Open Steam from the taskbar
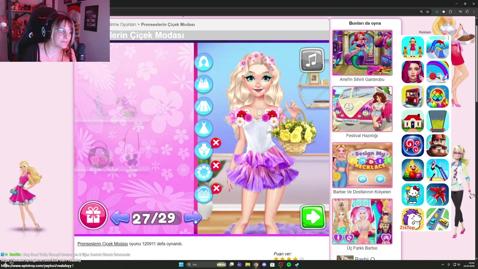Viewport: 478px width, 269px height. 297,265
